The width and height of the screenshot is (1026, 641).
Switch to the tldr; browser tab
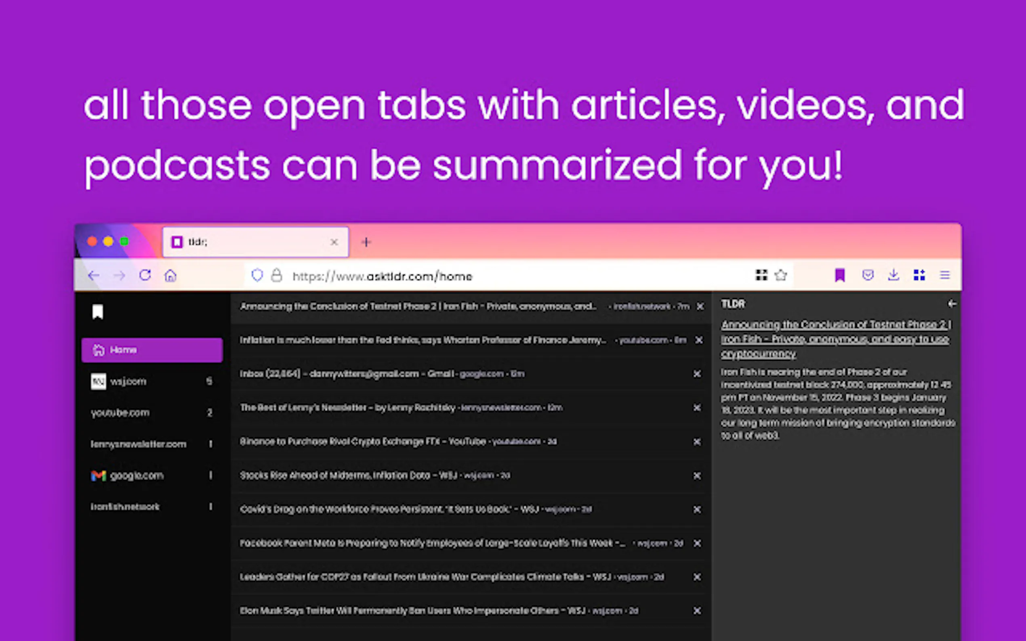(x=254, y=242)
